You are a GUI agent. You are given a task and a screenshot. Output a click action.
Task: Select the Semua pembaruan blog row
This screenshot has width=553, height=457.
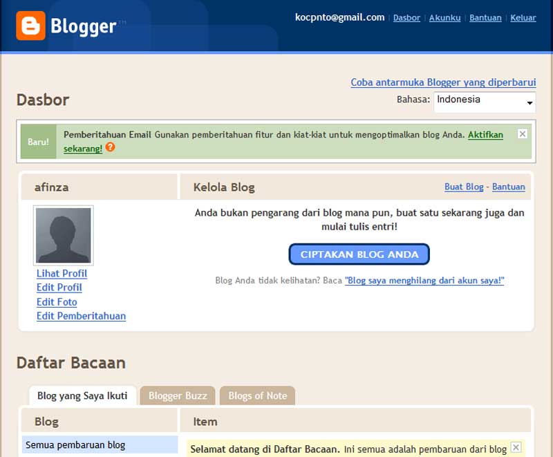100,445
